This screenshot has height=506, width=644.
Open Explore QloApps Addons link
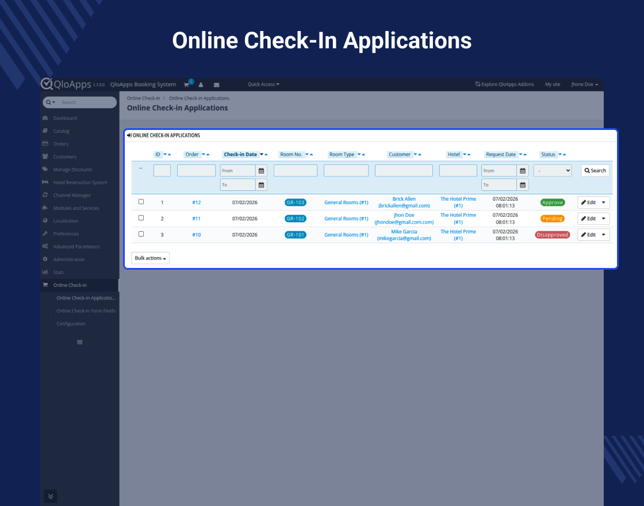[x=504, y=84]
